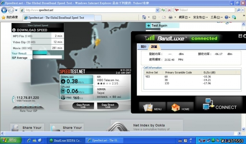Click the SPEEDTEST.NET logo on result card

pyautogui.click(x=72, y=71)
